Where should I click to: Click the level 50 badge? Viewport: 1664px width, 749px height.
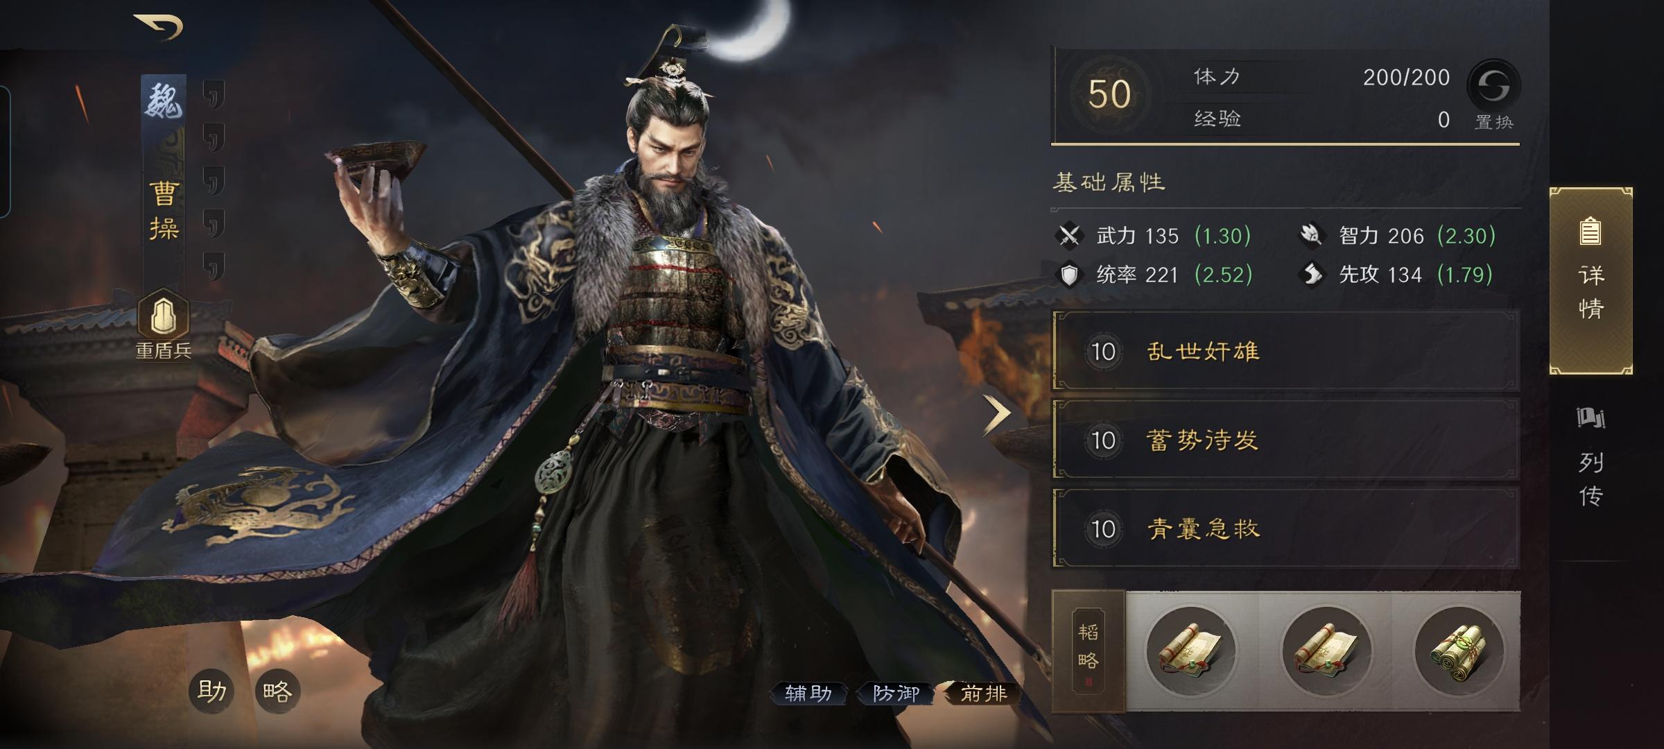1109,94
